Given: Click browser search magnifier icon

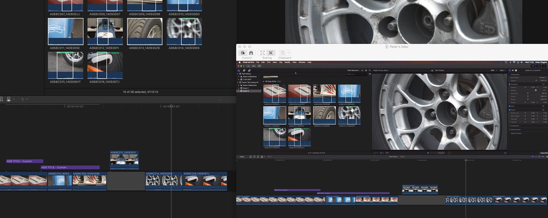Looking at the screenshot, I should 370,71.
